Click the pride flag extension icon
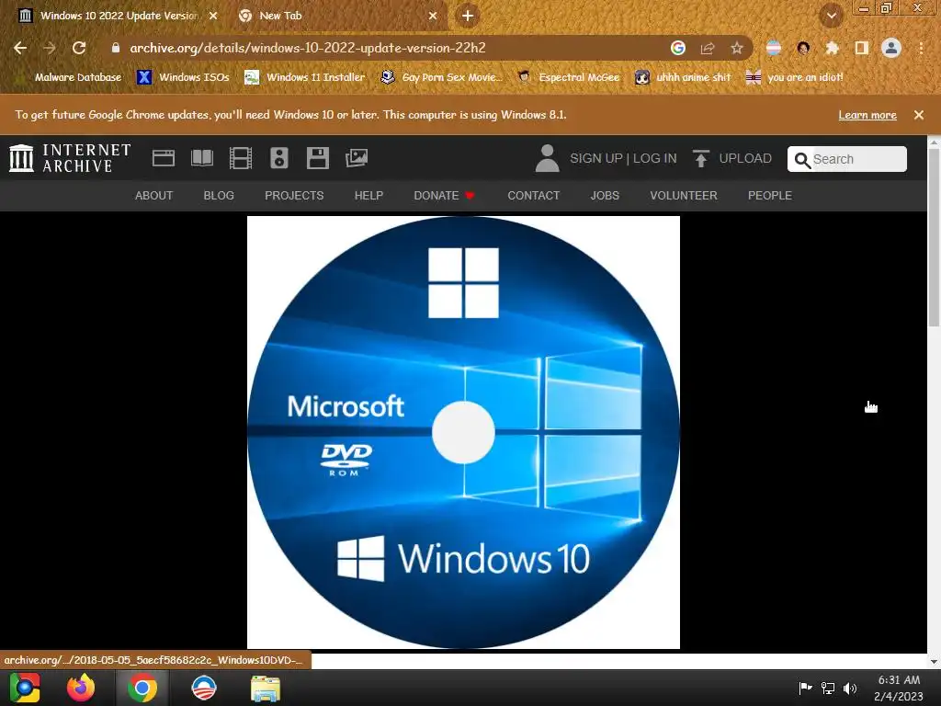The height and width of the screenshot is (706, 941). click(774, 48)
